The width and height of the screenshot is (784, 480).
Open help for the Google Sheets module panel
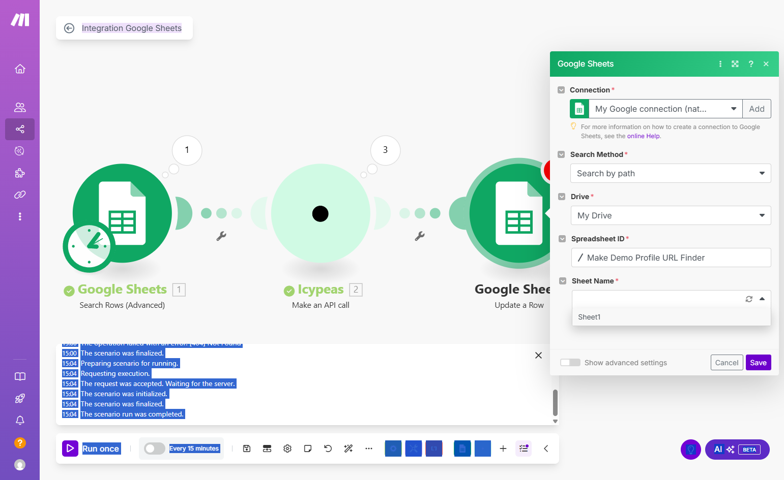point(751,64)
